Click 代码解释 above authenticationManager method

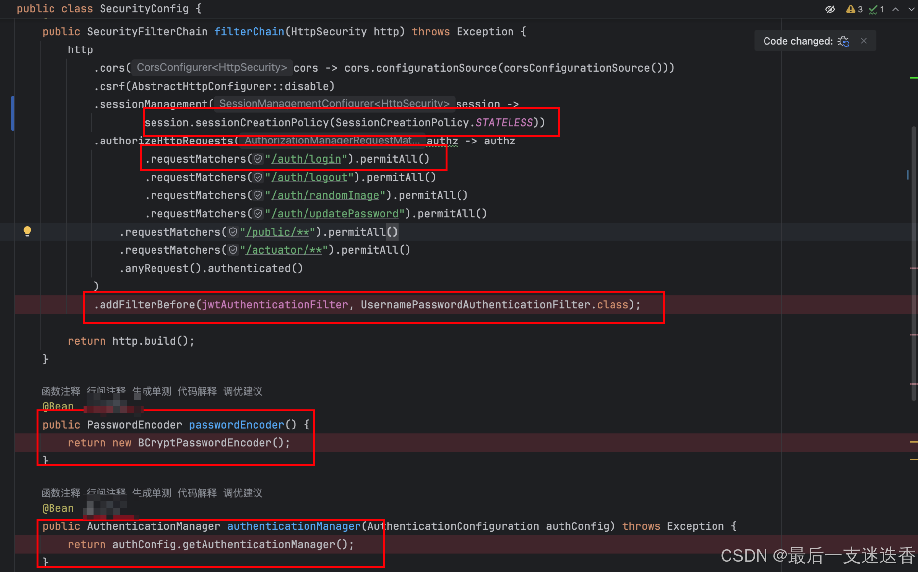coord(197,493)
